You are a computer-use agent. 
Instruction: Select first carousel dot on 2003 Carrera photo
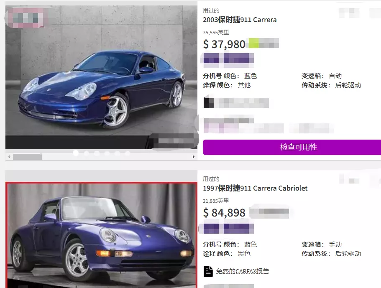[x=76, y=153]
